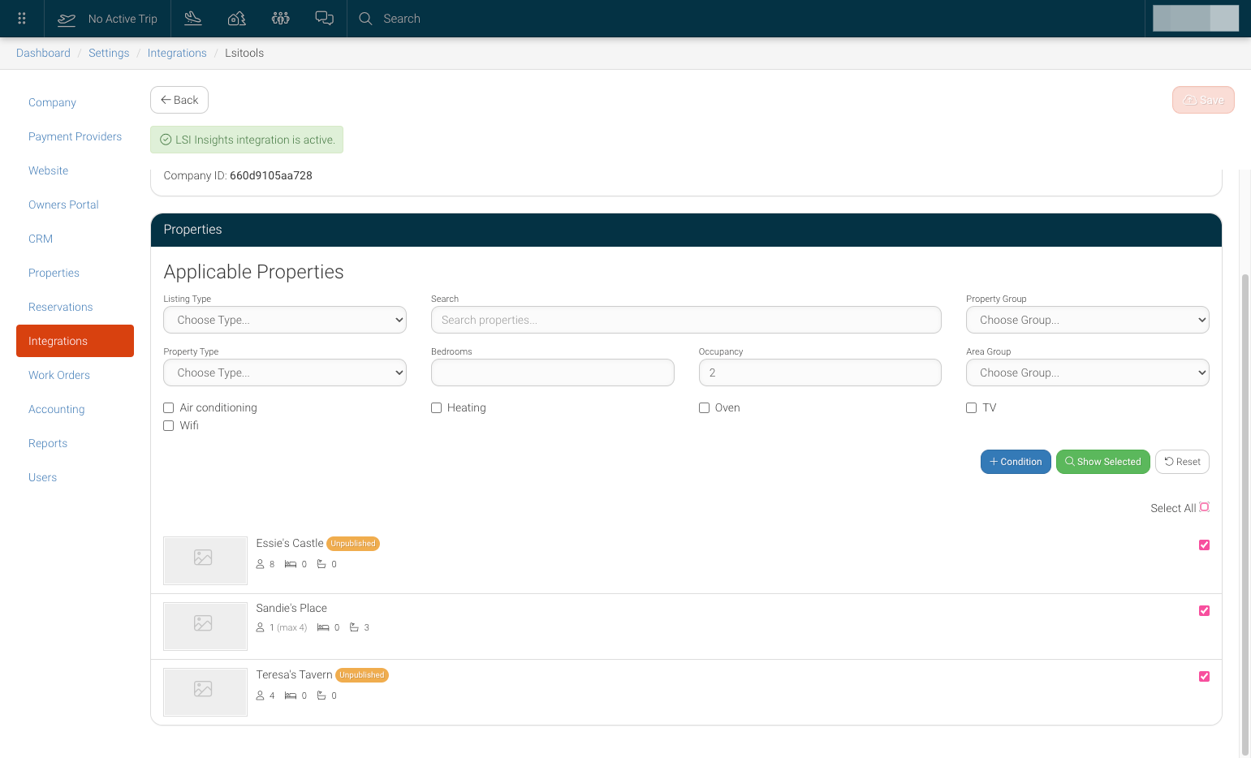The height and width of the screenshot is (758, 1251).
Task: Open the chat messages icon
Action: click(325, 18)
